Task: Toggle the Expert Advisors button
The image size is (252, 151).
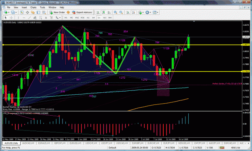Action: pos(82,12)
